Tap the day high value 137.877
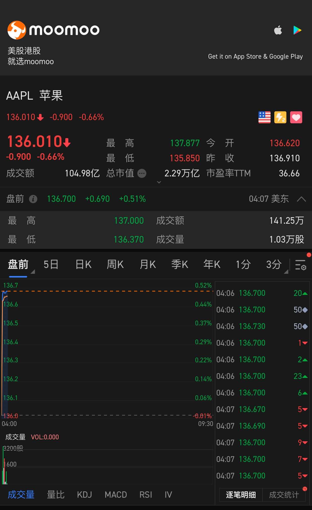The image size is (312, 510). coord(185,143)
